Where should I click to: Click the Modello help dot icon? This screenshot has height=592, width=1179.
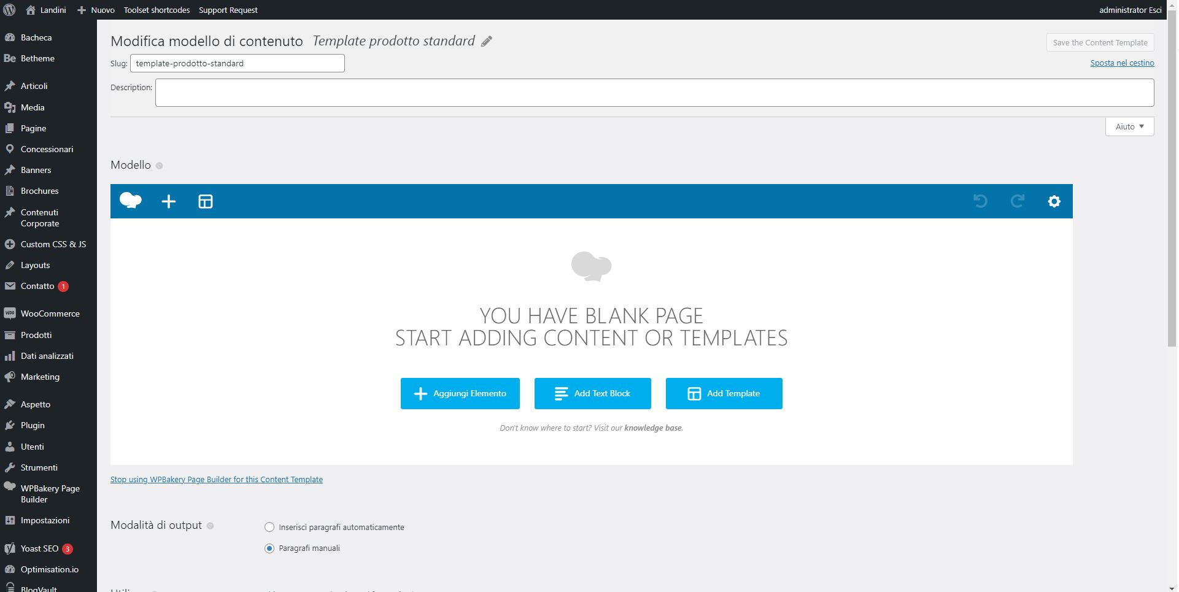click(160, 166)
